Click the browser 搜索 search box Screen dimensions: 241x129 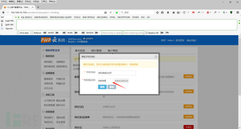point(137,13)
